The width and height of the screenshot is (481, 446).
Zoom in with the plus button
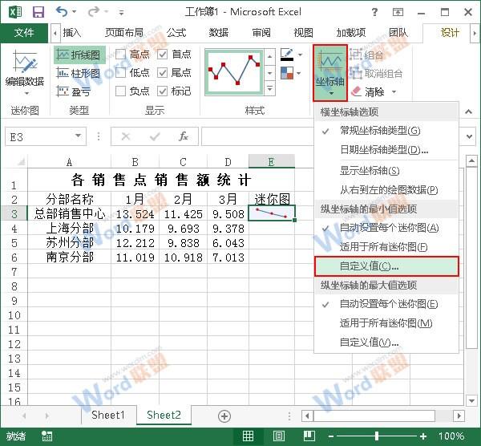coord(423,436)
